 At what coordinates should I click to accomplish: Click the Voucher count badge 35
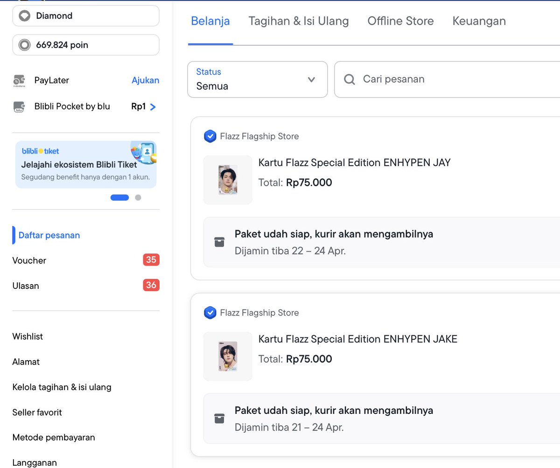pos(151,260)
